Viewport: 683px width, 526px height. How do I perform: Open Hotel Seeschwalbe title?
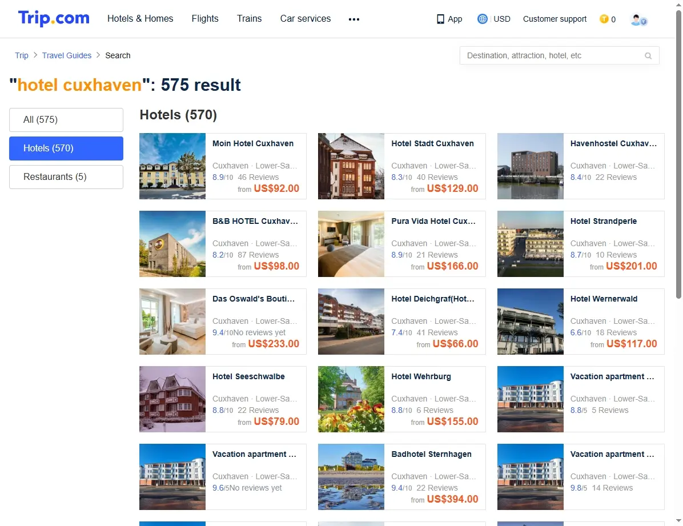pos(249,376)
